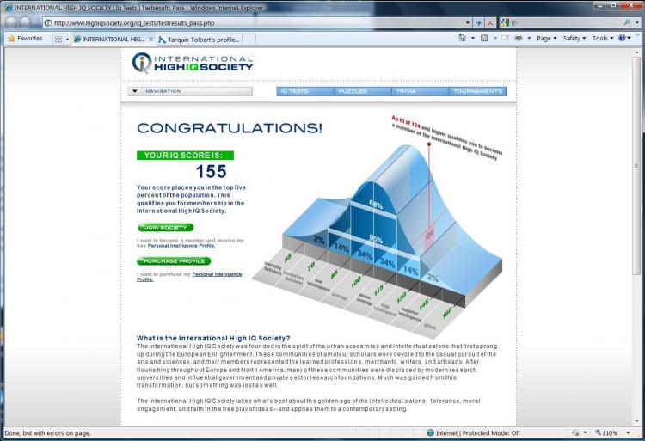The height and width of the screenshot is (441, 645).
Task: Open the search provider dropdown arrow
Action: (638, 23)
